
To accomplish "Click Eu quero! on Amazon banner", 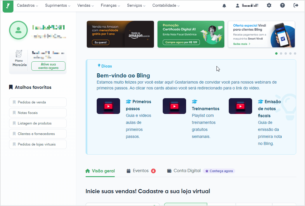I will coord(100,42).
